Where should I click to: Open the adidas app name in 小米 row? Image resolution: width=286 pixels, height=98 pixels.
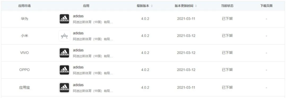(78, 33)
